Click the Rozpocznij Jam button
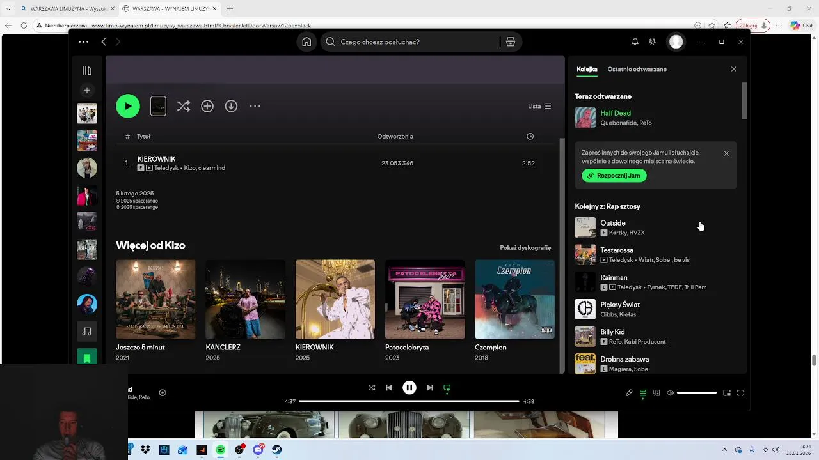 click(614, 176)
